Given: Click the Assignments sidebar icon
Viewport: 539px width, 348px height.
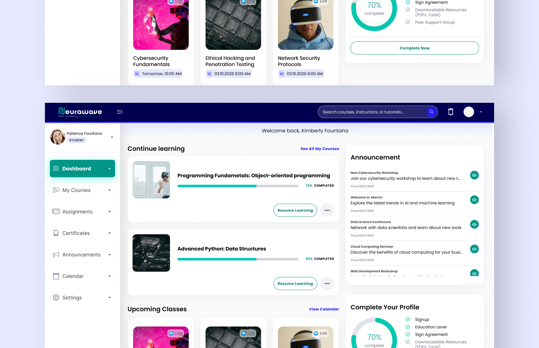Looking at the screenshot, I should 56,212.
